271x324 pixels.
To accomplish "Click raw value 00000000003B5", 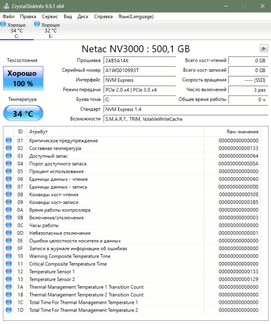I will (x=238, y=202).
